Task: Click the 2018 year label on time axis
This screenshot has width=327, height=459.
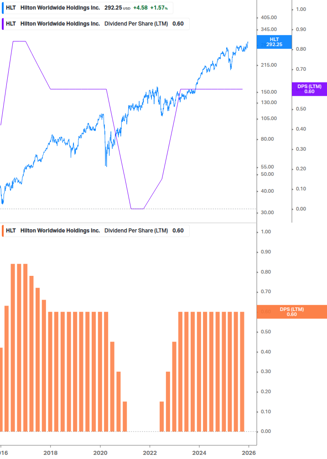Action: 50,453
